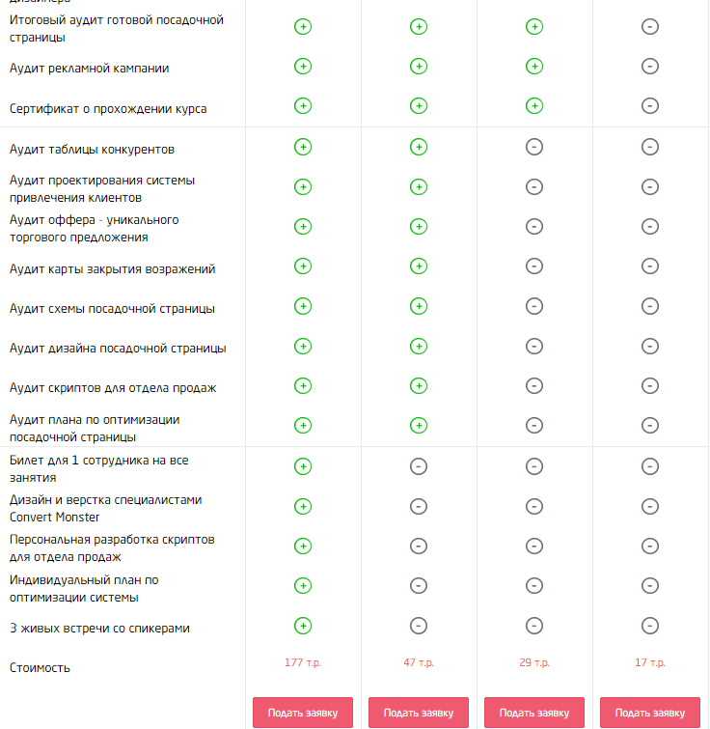Viewport: 710px width, 729px height.
Task: Click the "Аудит схемы посадочной страницы" row label
Action: pos(112,309)
